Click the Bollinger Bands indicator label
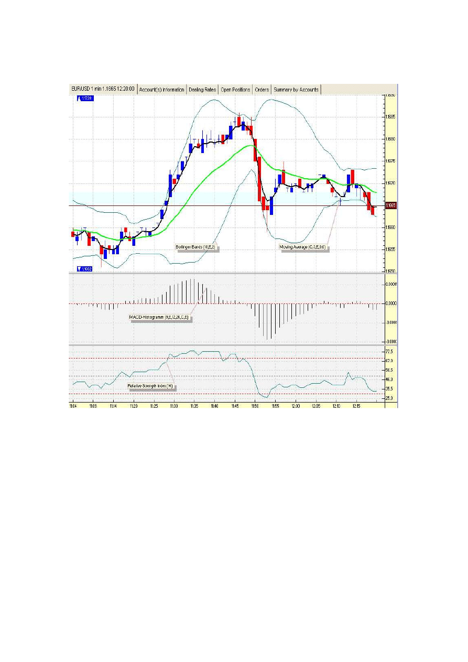Image resolution: width=468 pixels, height=662 pixels. tap(197, 246)
